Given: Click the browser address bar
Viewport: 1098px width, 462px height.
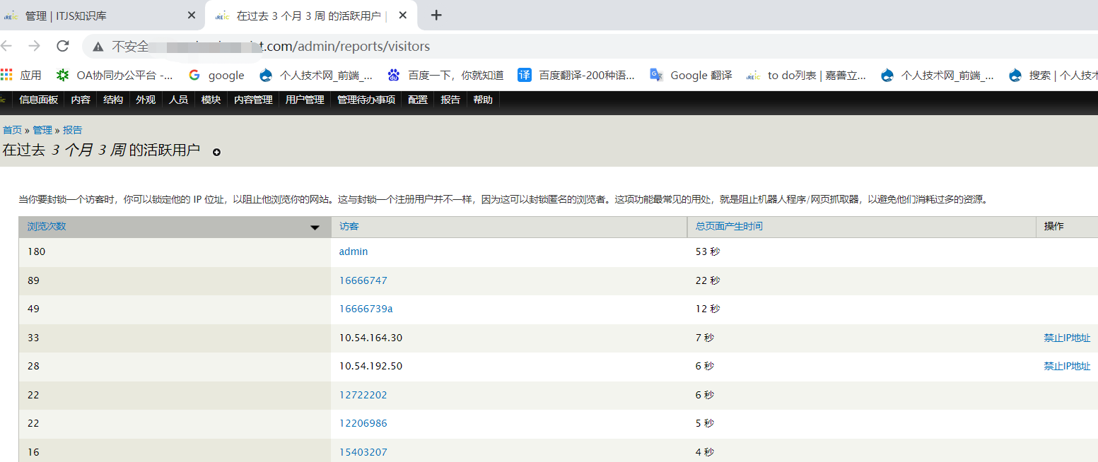Looking at the screenshot, I should click(x=566, y=47).
